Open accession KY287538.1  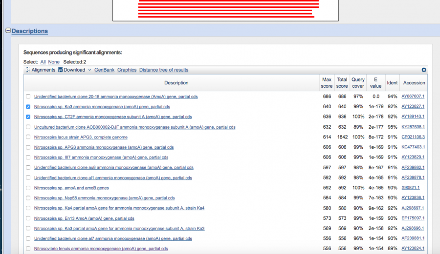coord(413,127)
